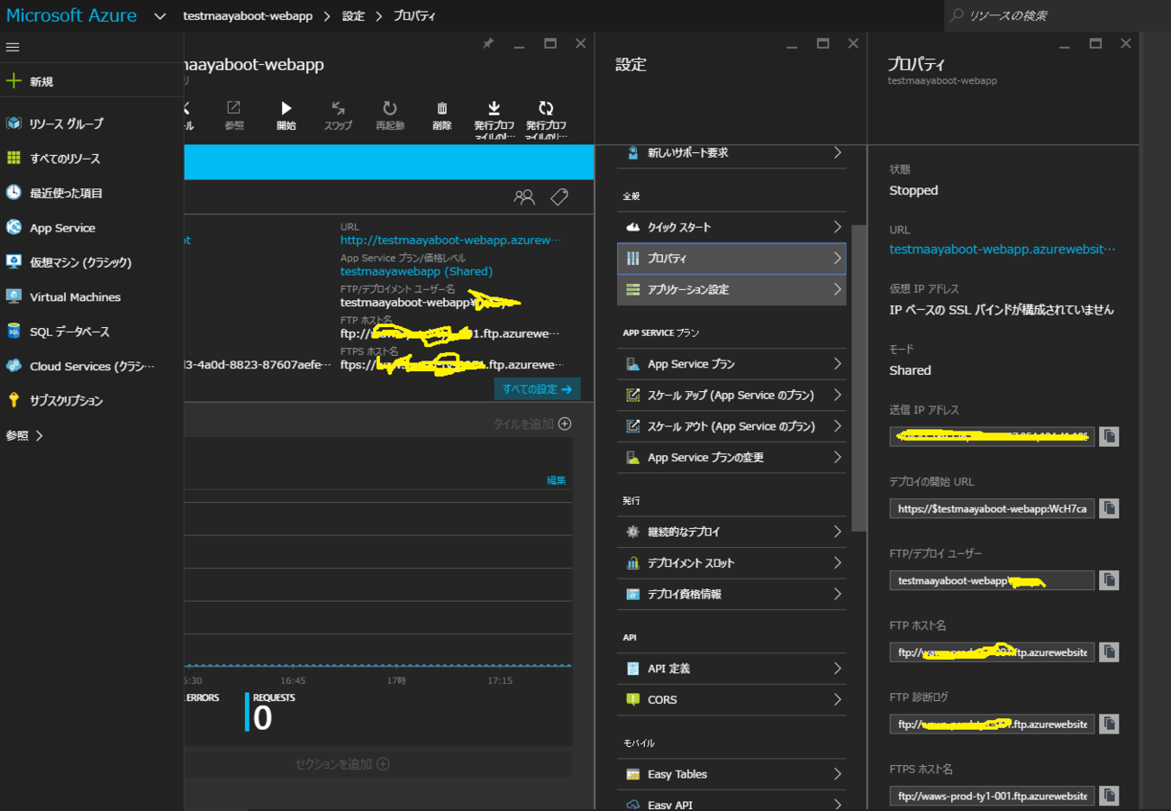Expand 参照 in the sidebar

point(24,435)
